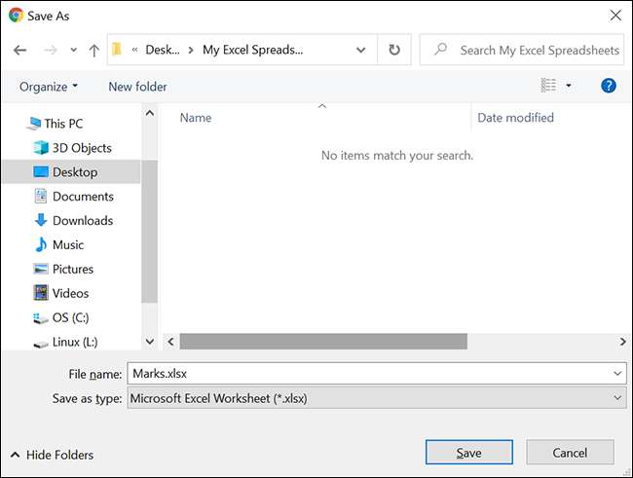Collapse the panel using Hide Folders
Screen dimensions: 633x478
click(x=53, y=455)
